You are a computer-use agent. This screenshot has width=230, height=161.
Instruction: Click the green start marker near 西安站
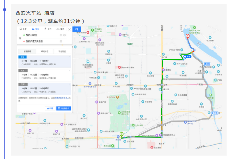[121, 134]
